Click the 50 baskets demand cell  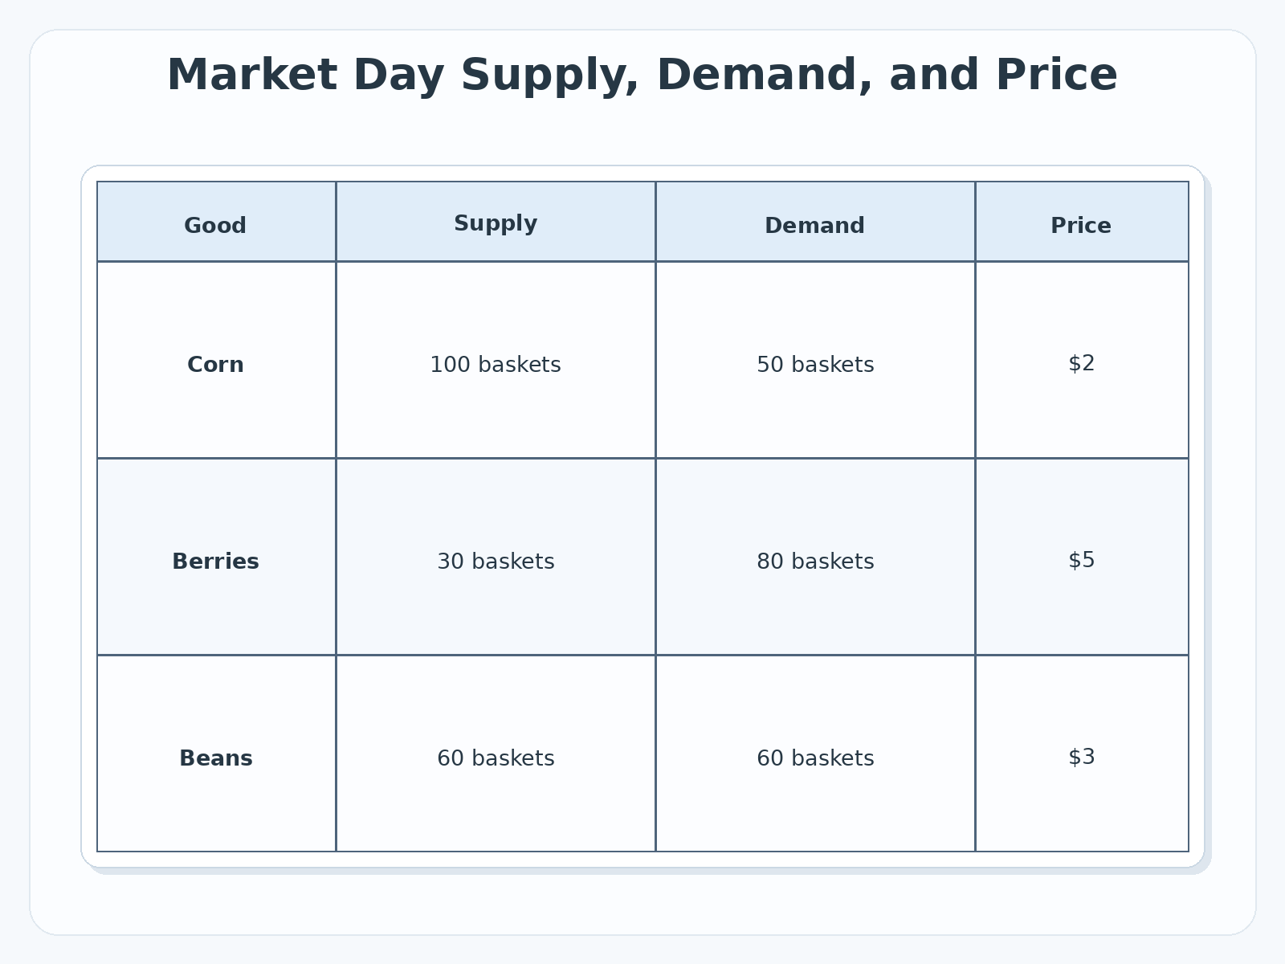(x=815, y=360)
